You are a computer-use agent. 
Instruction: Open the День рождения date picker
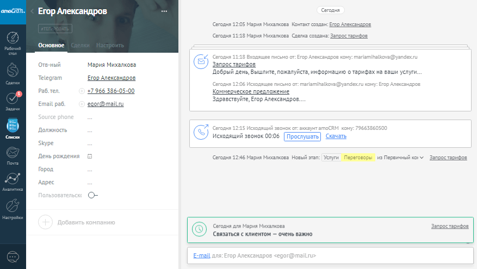[90, 156]
